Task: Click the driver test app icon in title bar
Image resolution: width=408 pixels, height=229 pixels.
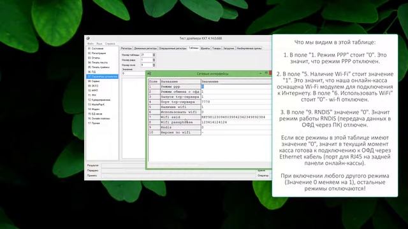Action: click(88, 38)
